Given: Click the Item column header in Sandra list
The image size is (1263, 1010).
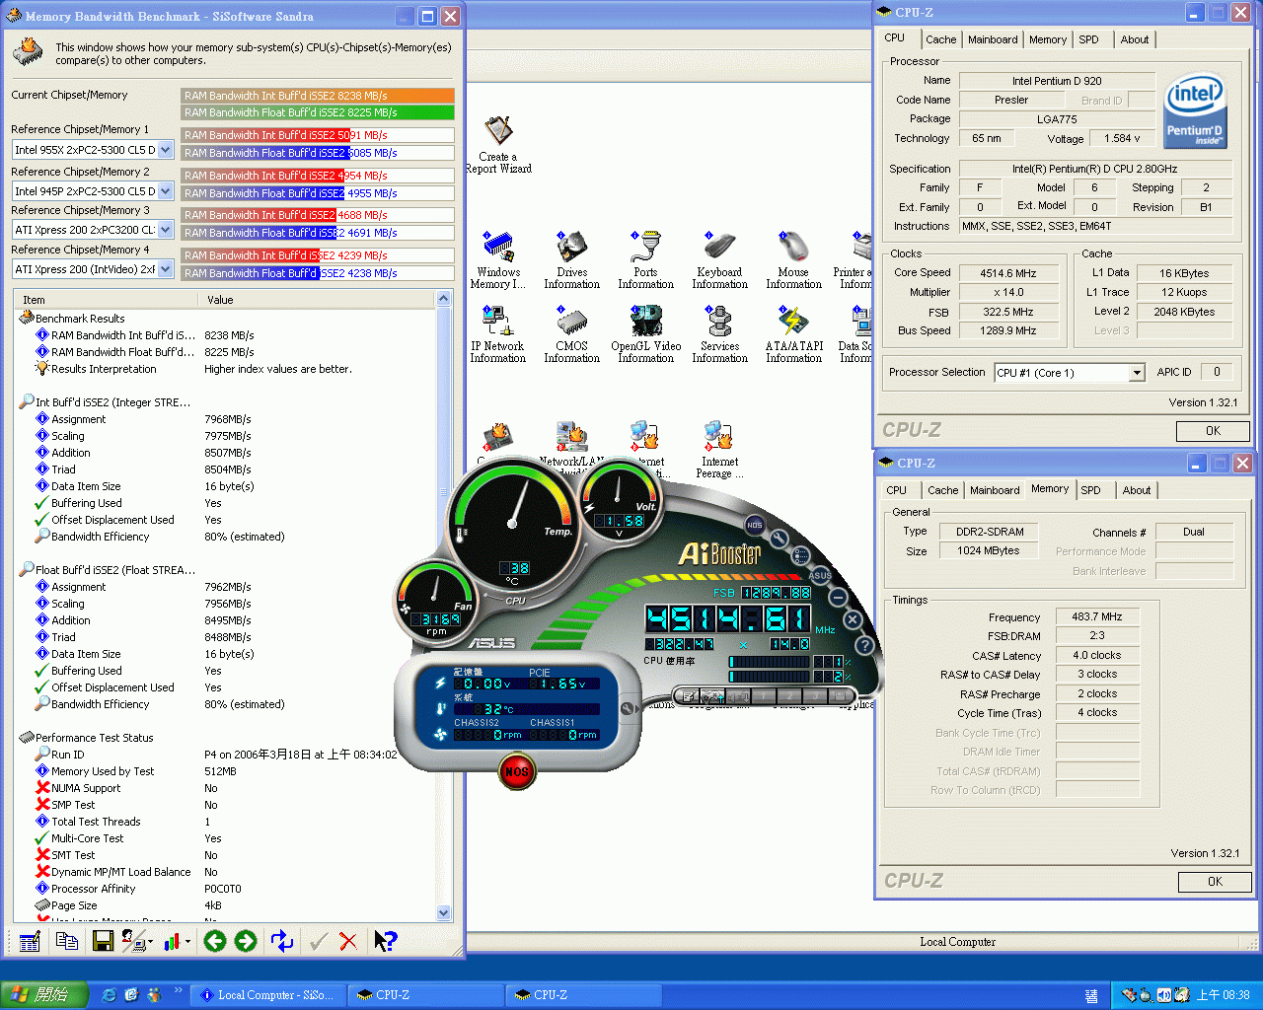Looking at the screenshot, I should [x=105, y=300].
